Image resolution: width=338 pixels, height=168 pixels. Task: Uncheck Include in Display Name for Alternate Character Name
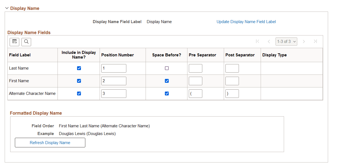coord(79,93)
